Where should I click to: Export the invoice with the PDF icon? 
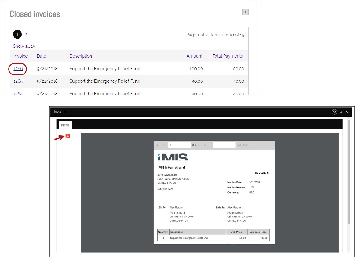click(68, 136)
